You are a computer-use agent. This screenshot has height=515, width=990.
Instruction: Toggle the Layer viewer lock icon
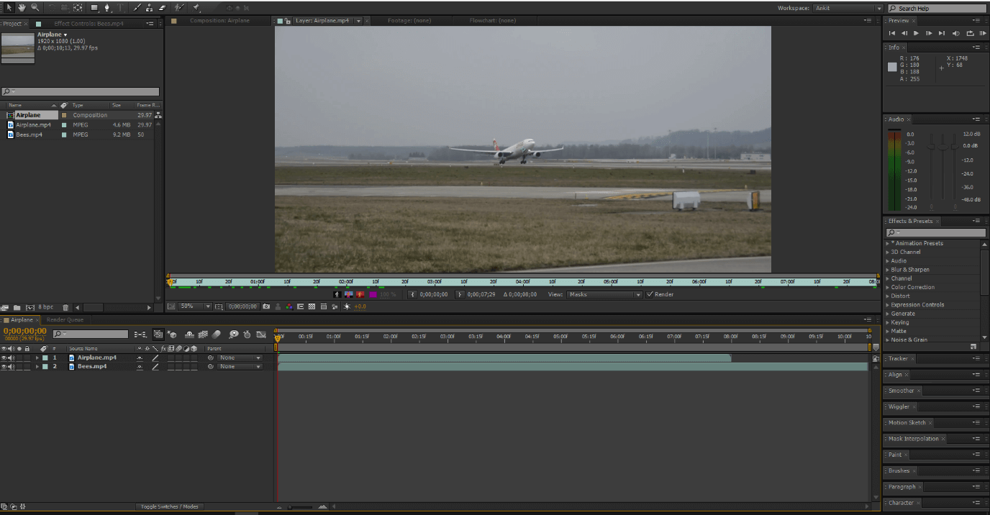pyautogui.click(x=287, y=22)
